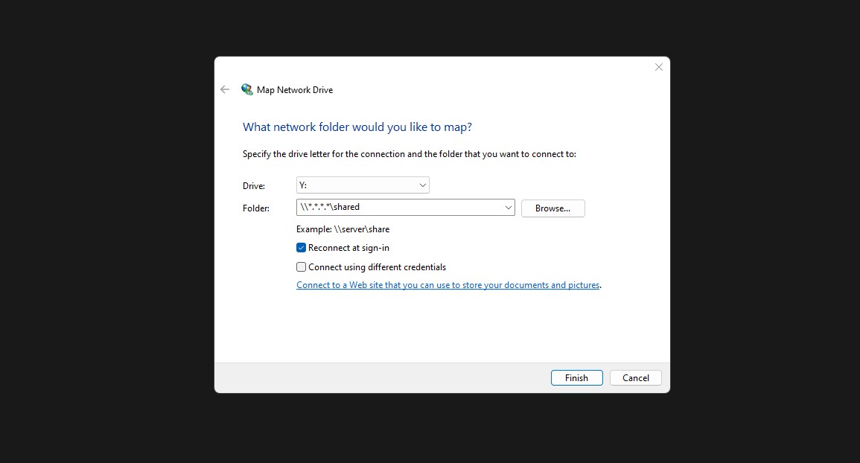Expand the Folder path history dropdown arrow
The image size is (860, 463).
(508, 208)
